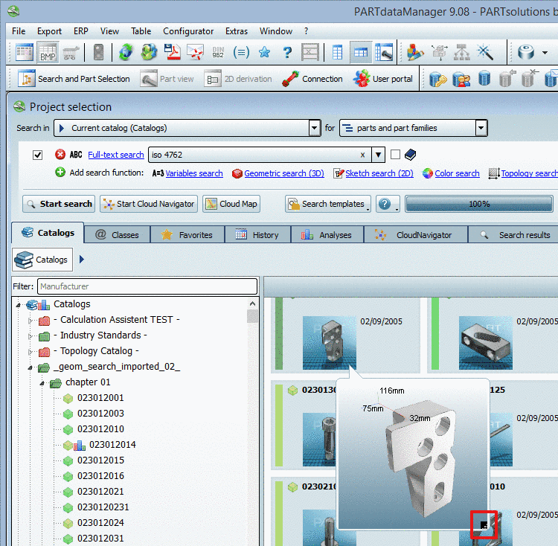This screenshot has width=558, height=546.
Task: Open the 'Search in' Current catalog dropdown
Action: point(314,128)
